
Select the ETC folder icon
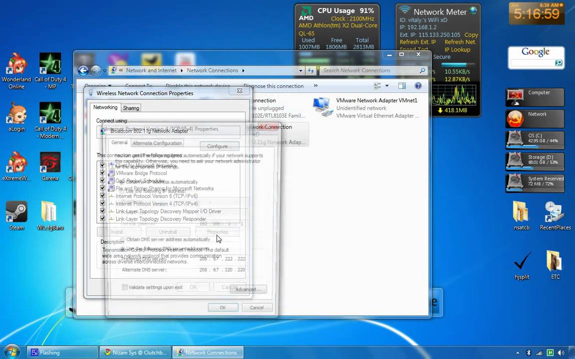[x=555, y=265]
